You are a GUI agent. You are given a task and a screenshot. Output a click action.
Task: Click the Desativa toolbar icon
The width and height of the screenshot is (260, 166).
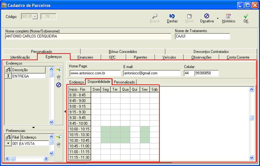tap(207, 16)
